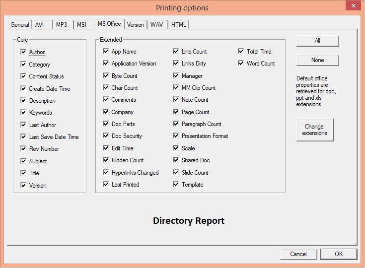Uncheck the Author checkbox
The width and height of the screenshot is (365, 268).
click(23, 52)
